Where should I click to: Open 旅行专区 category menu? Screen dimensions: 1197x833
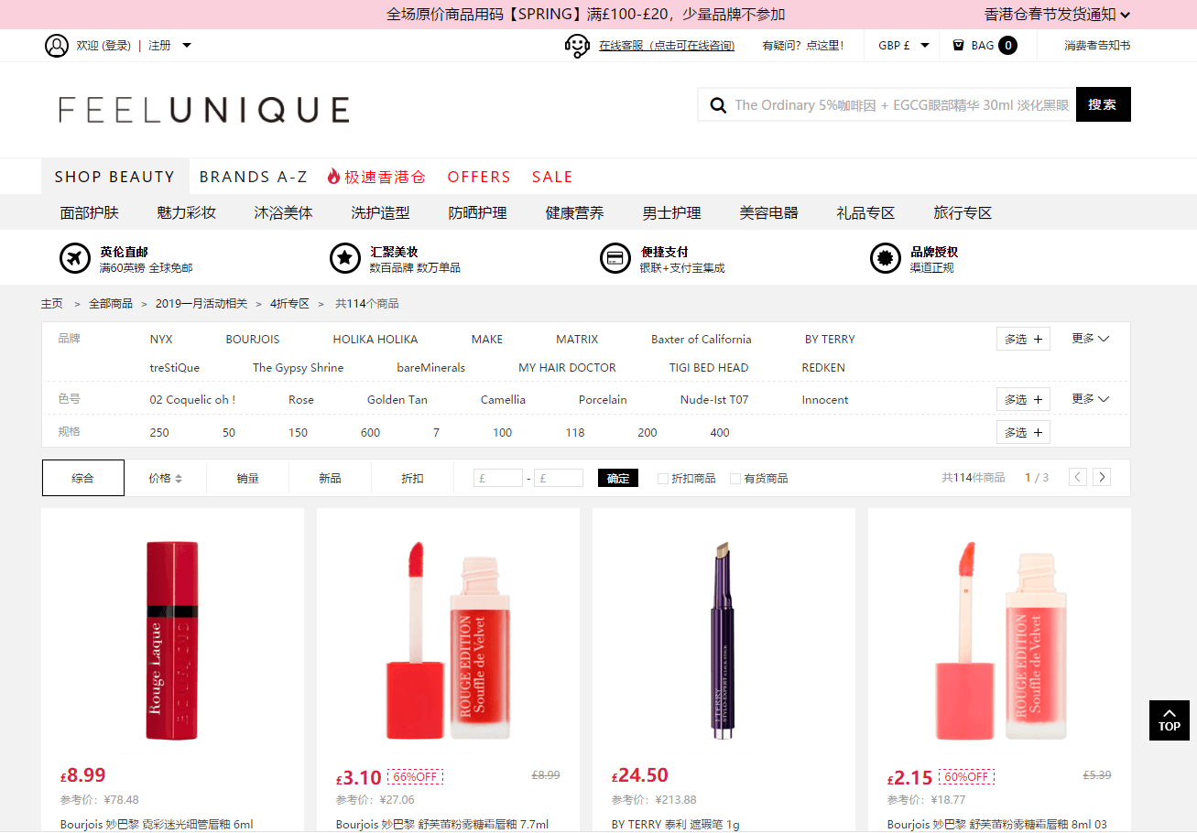pyautogui.click(x=963, y=212)
